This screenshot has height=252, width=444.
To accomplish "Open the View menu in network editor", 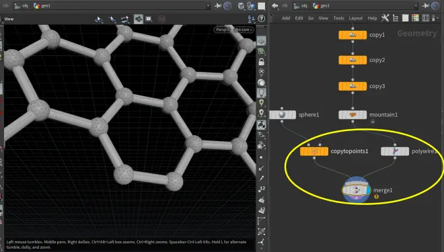I will pyautogui.click(x=324, y=18).
